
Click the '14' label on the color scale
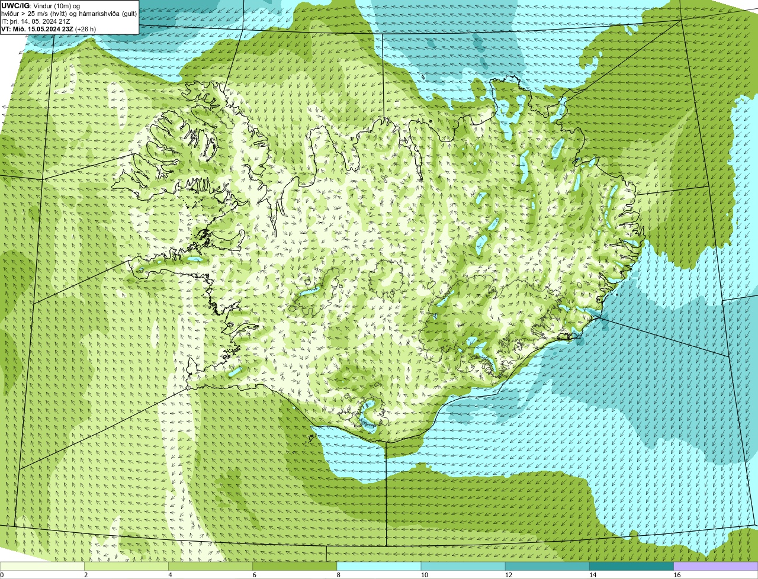pos(592,575)
